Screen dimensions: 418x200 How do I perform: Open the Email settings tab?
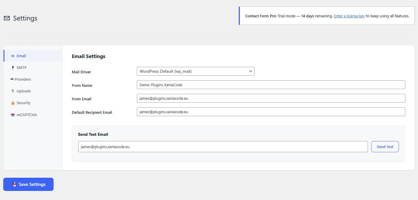point(33,56)
